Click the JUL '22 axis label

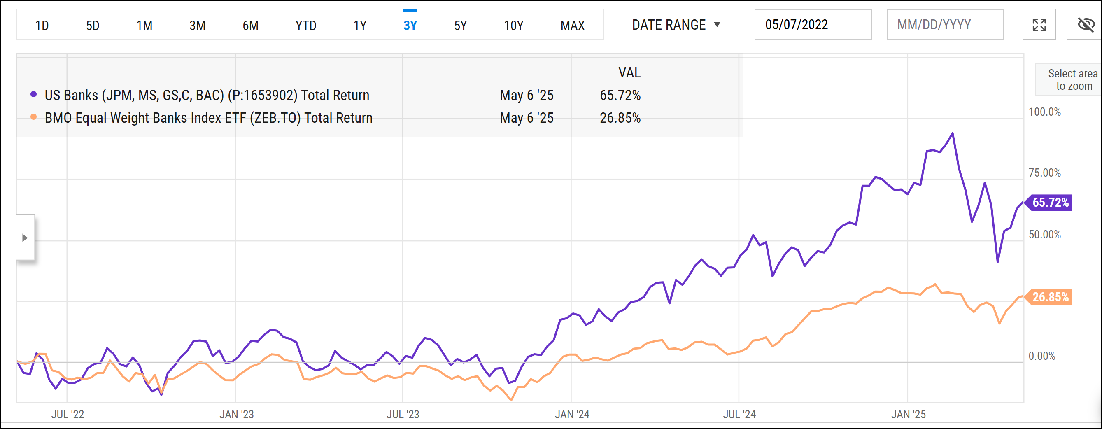(68, 414)
